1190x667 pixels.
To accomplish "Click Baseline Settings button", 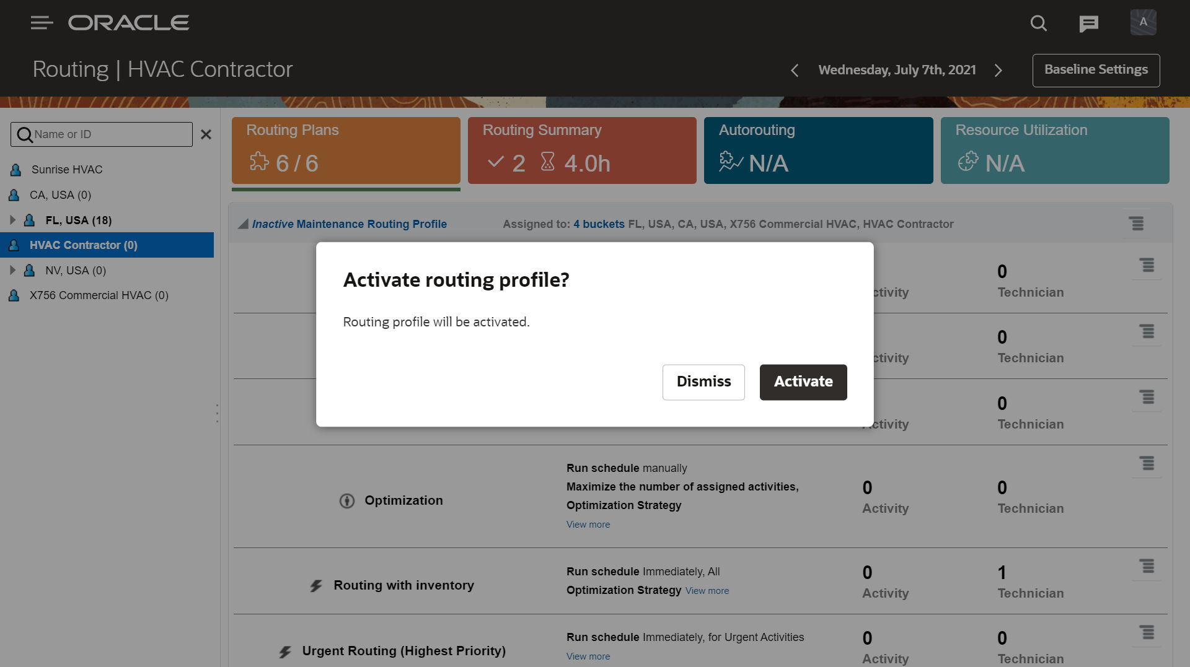I will [1096, 70].
